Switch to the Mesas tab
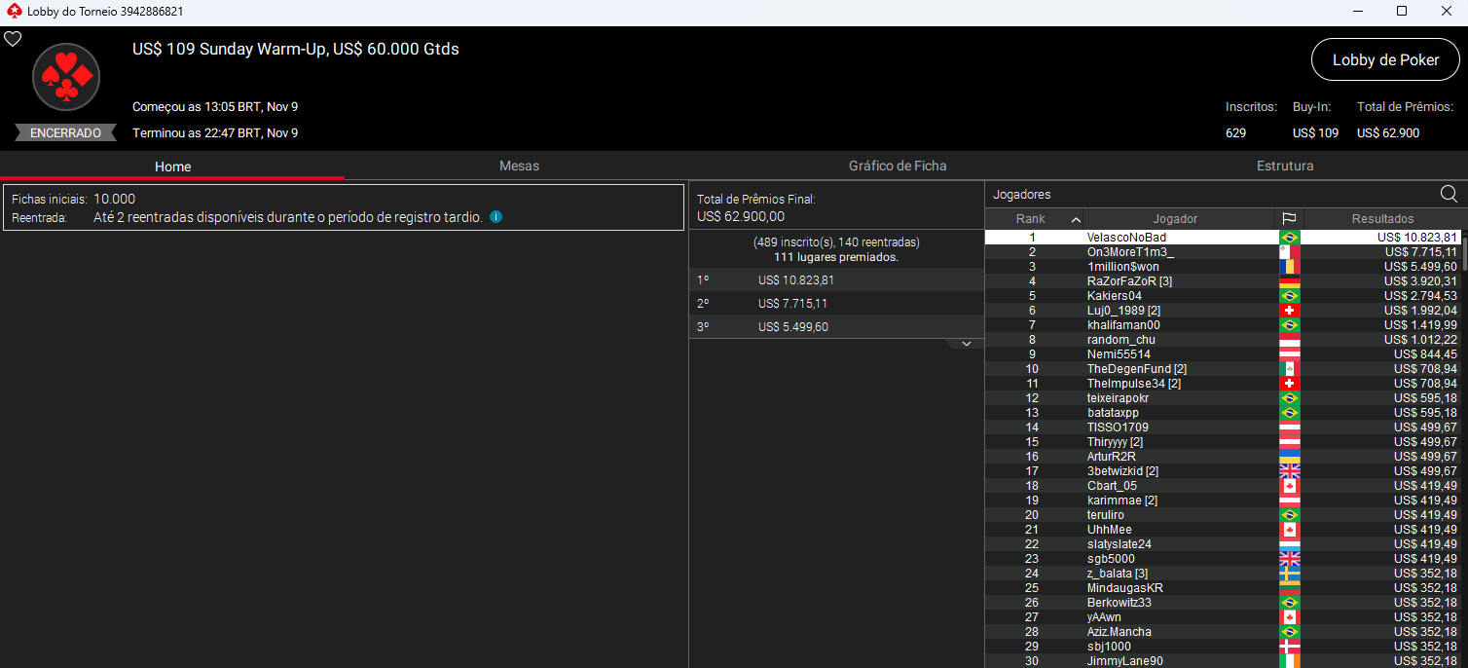Viewport: 1468px width, 668px height. 519,166
